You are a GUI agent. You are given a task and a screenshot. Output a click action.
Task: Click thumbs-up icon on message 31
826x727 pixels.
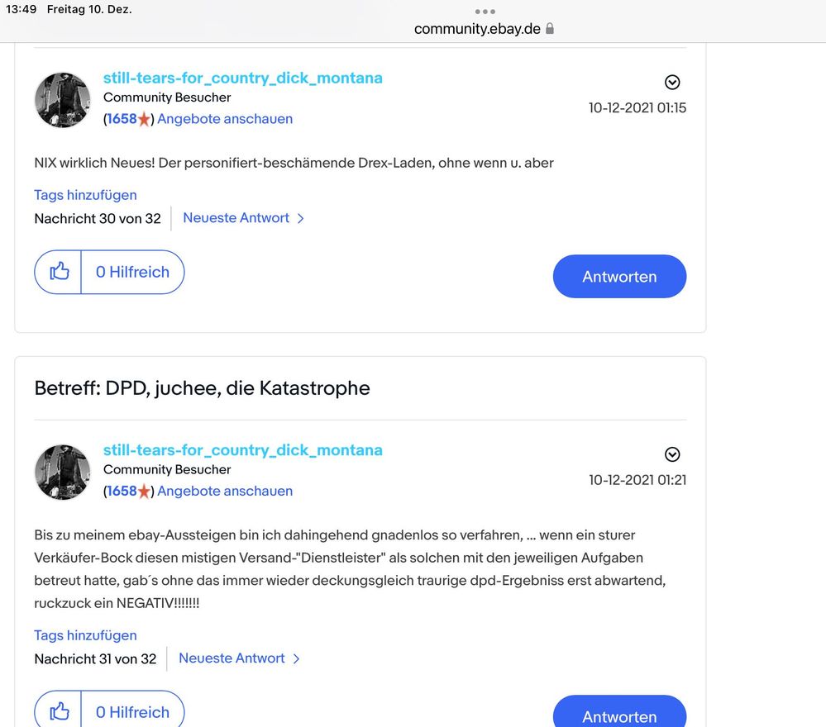pyautogui.click(x=59, y=711)
